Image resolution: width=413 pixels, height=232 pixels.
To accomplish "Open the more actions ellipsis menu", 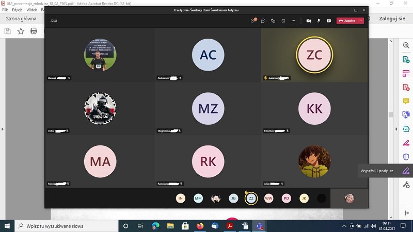I will (x=293, y=21).
